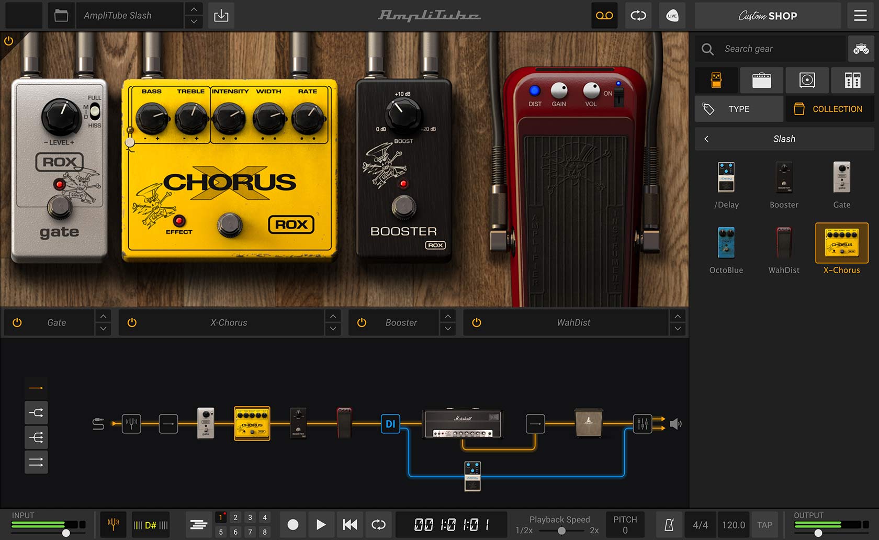Image resolution: width=879 pixels, height=540 pixels.
Task: Adjust the OUTPUT level slider
Action: pyautogui.click(x=818, y=533)
